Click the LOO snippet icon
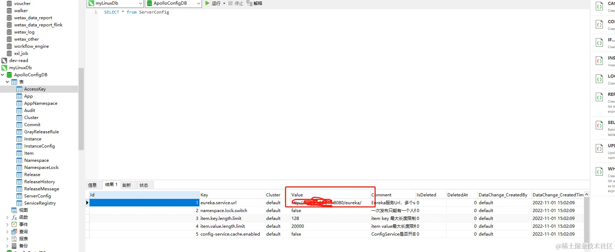The image size is (615, 252). click(599, 79)
